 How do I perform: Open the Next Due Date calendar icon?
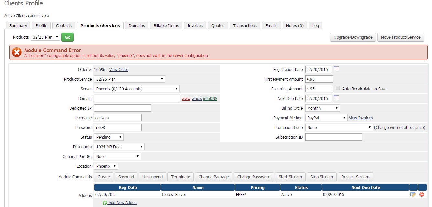(336, 98)
